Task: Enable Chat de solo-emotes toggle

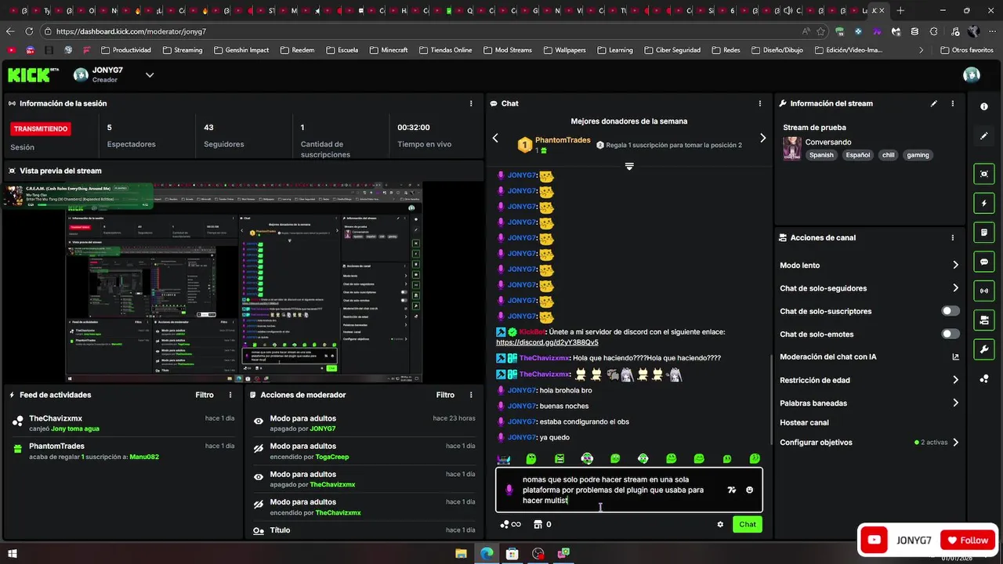Action: pyautogui.click(x=950, y=334)
